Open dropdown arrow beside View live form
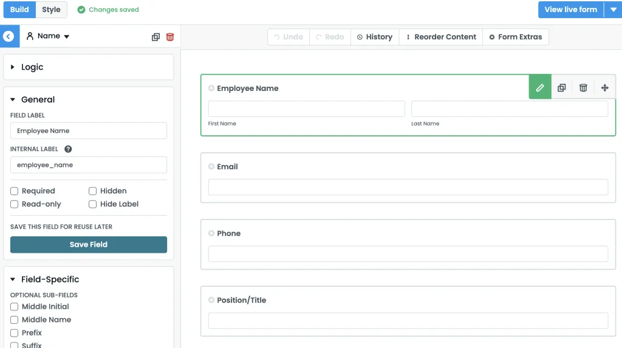 (613, 10)
